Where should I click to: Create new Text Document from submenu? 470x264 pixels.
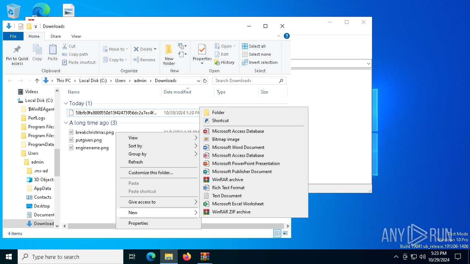click(x=254, y=196)
